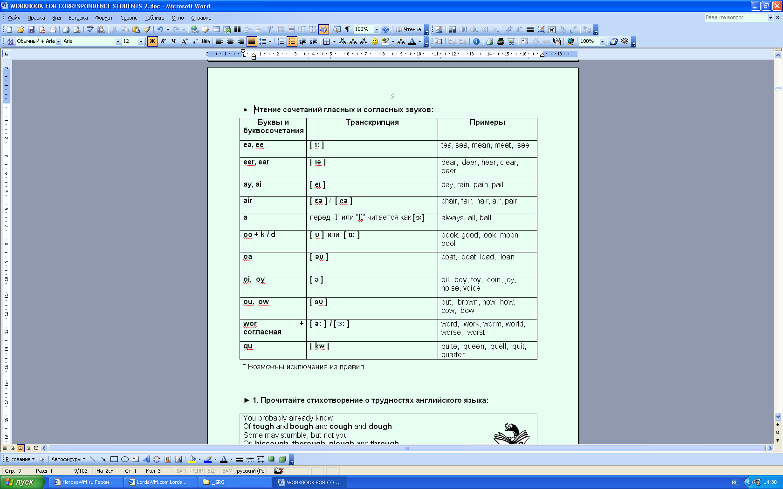Toggle show paragraph marks (¶)
The height and width of the screenshot is (489, 783).
[347, 29]
